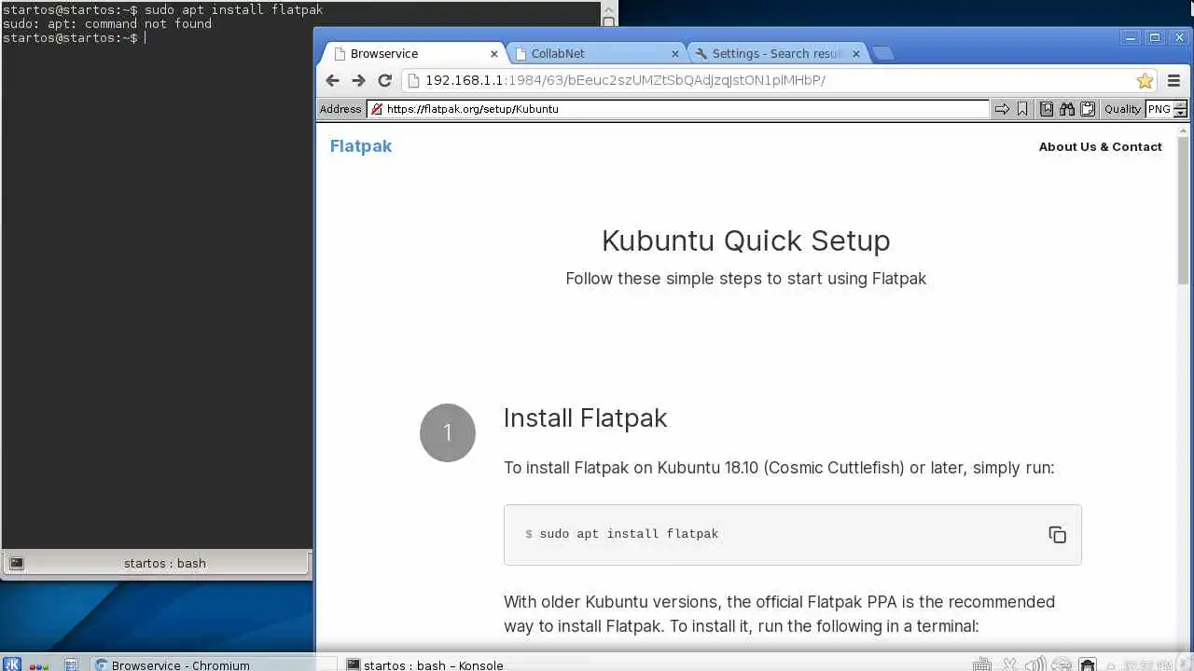Open the Chromium hamburger menu
The height and width of the screenshot is (671, 1194).
(x=1173, y=80)
